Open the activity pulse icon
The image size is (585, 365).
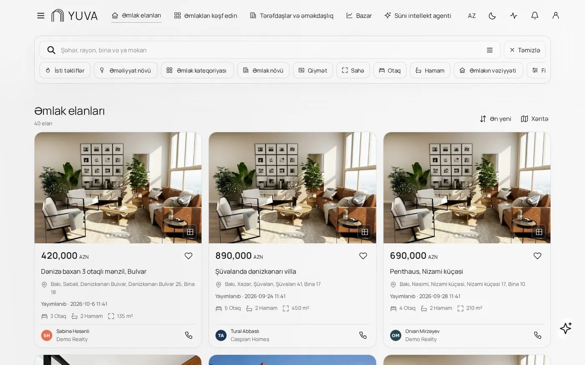click(x=514, y=16)
